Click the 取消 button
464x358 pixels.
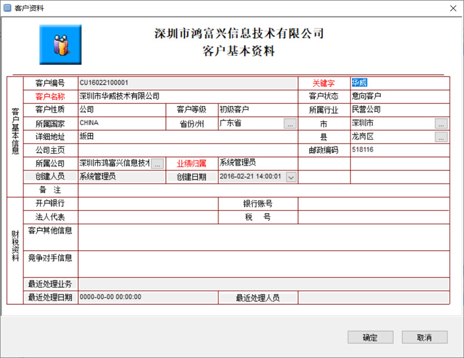click(425, 337)
